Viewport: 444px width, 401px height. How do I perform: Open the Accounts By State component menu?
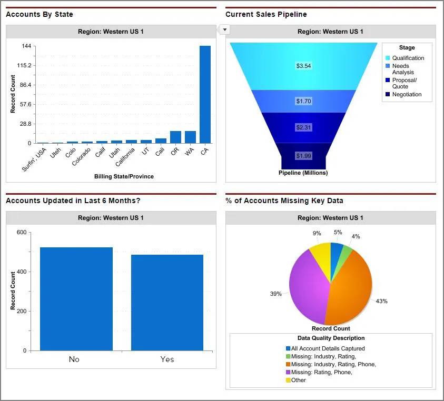(x=224, y=29)
